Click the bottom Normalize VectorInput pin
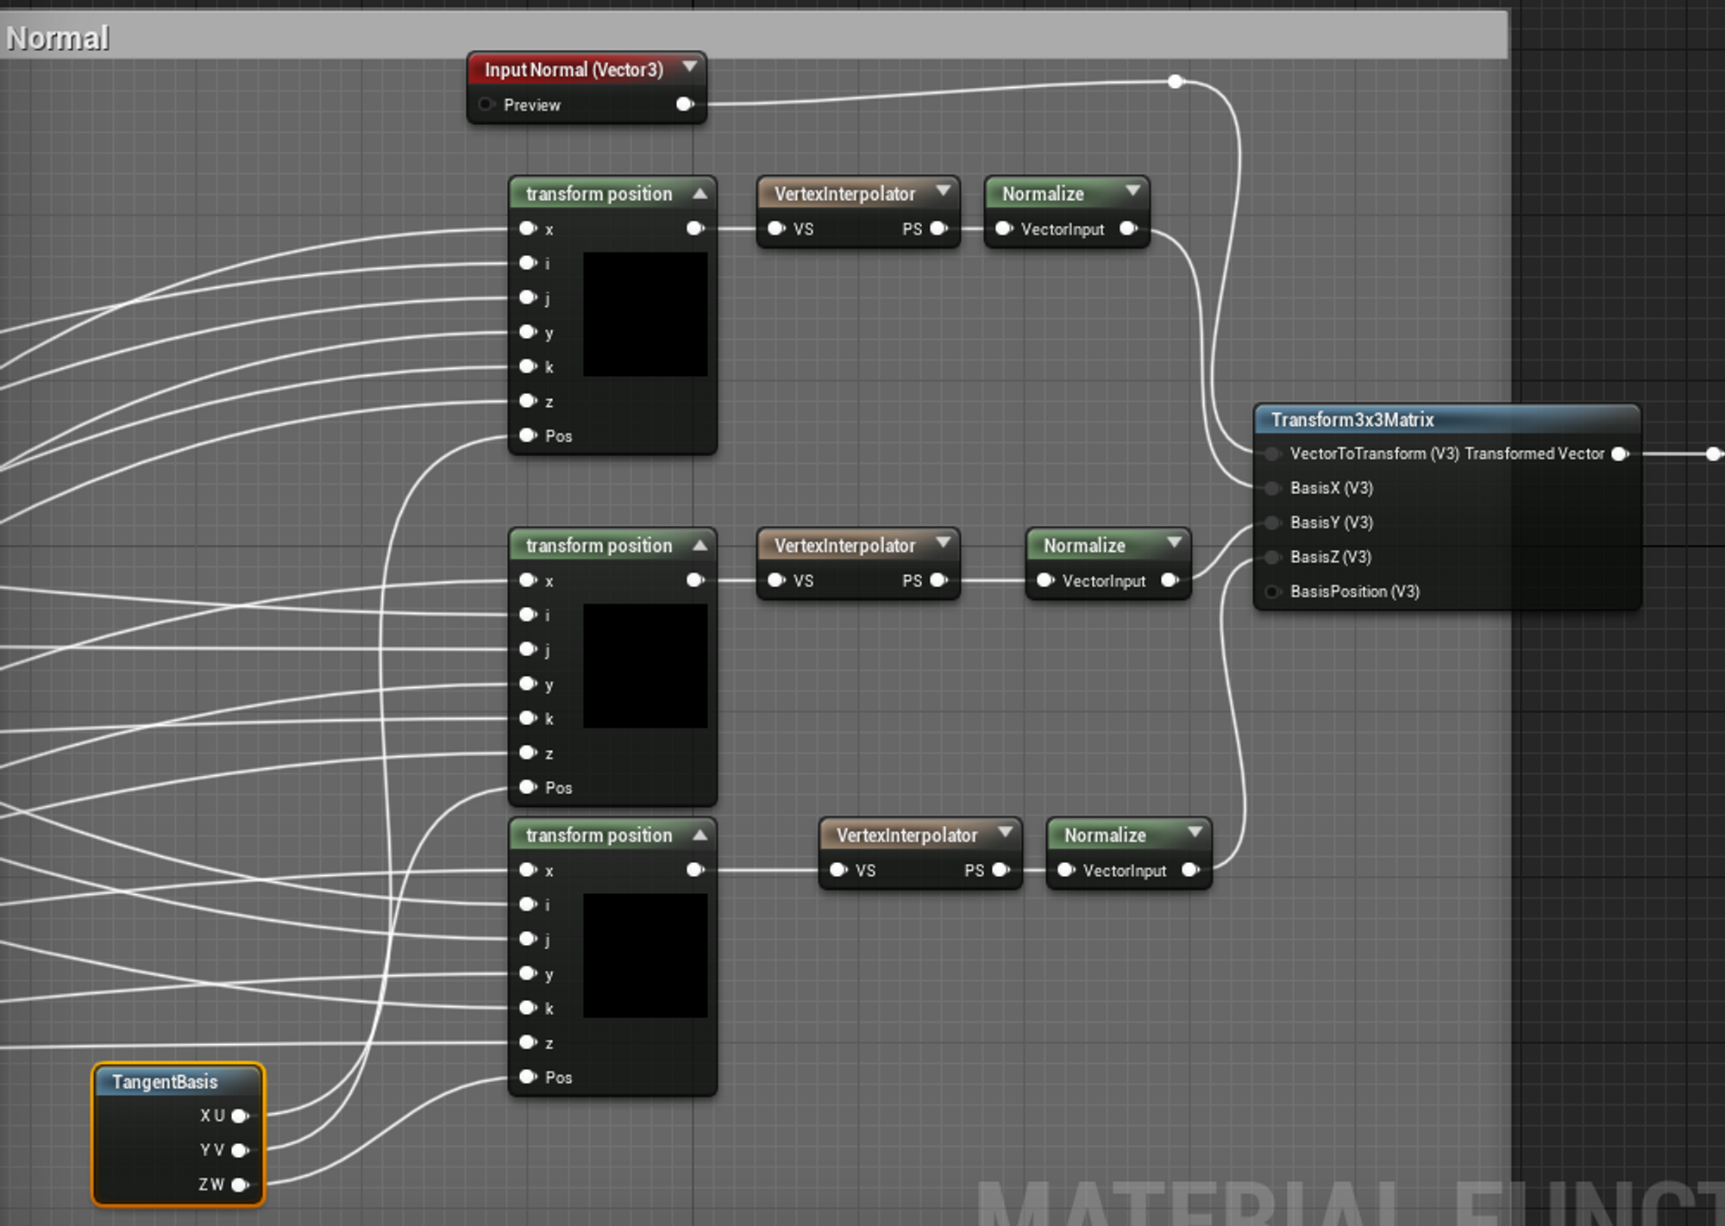This screenshot has width=1725, height=1226. pyautogui.click(x=1066, y=871)
